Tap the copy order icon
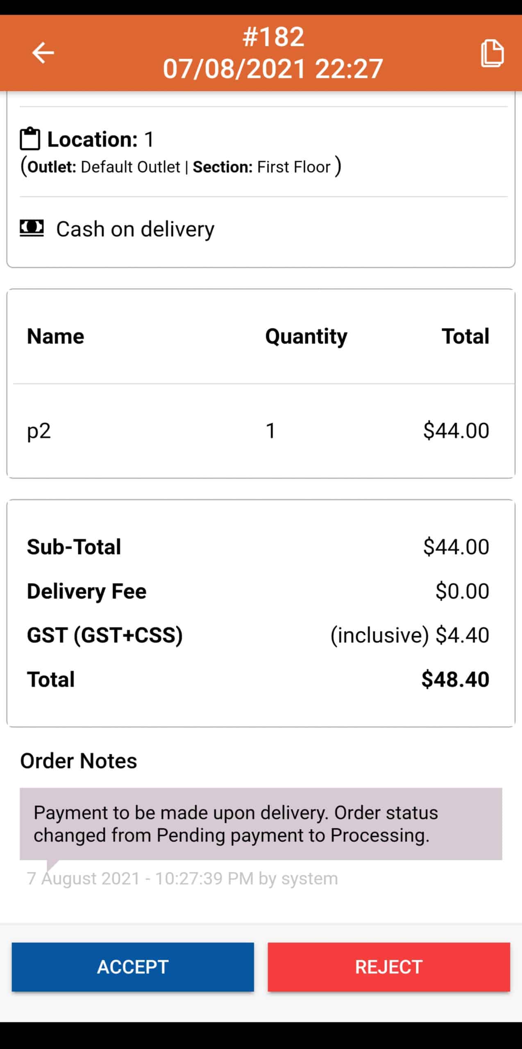This screenshot has height=1049, width=522. (492, 53)
